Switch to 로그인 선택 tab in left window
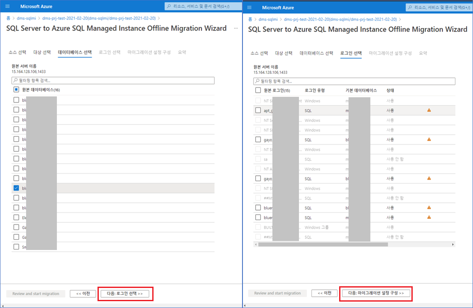The width and height of the screenshot is (473, 308). pyautogui.click(x=109, y=52)
